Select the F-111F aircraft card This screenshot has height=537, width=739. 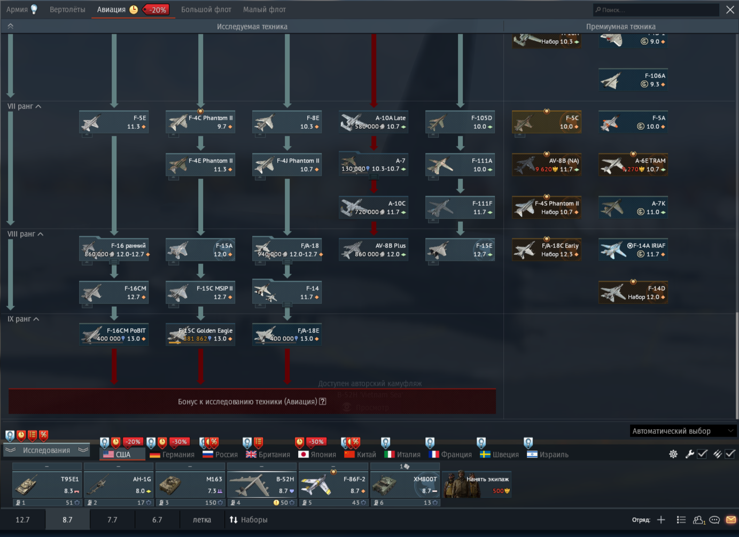460,207
